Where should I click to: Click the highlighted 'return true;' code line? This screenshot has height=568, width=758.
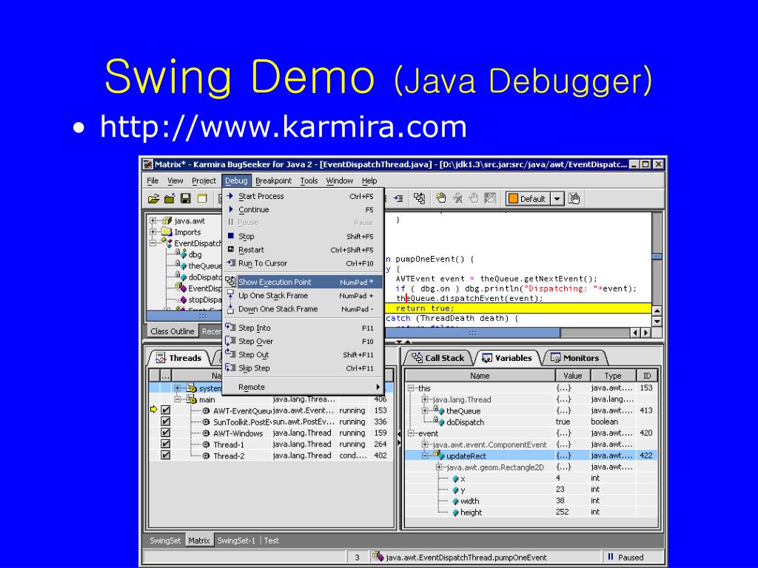click(x=518, y=308)
